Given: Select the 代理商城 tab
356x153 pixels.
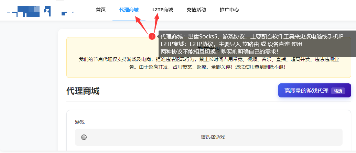Looking at the screenshot, I should point(129,10).
